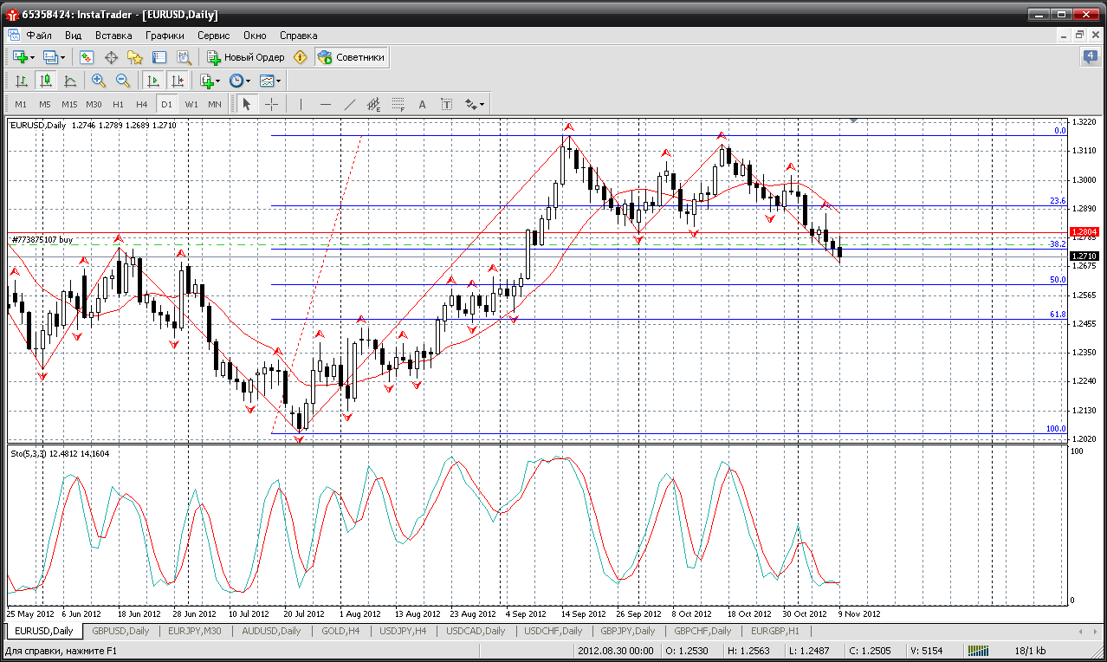Screen dimensions: 1107x662
Task: Open the periodicity clock dropdown
Action: pyautogui.click(x=239, y=81)
